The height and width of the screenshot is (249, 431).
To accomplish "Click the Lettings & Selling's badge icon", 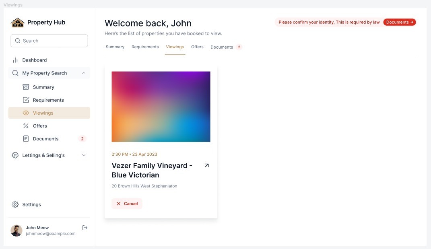I will [x=15, y=155].
